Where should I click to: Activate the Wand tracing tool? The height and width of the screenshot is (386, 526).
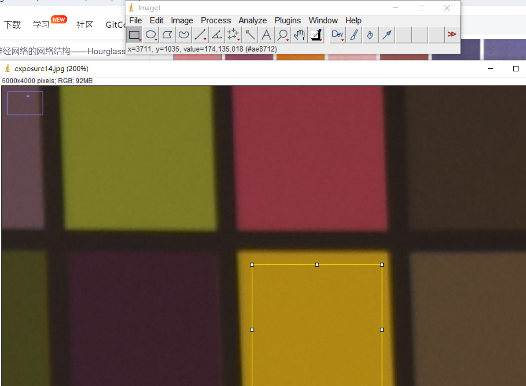[x=250, y=35]
